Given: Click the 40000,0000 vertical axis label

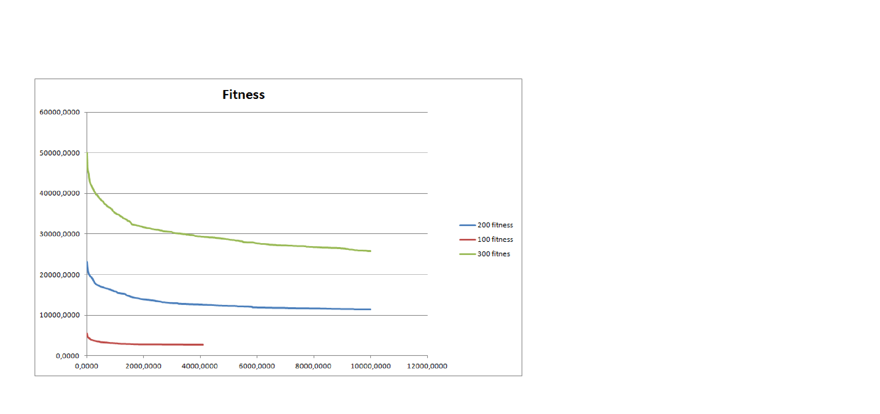Looking at the screenshot, I should click(x=60, y=193).
